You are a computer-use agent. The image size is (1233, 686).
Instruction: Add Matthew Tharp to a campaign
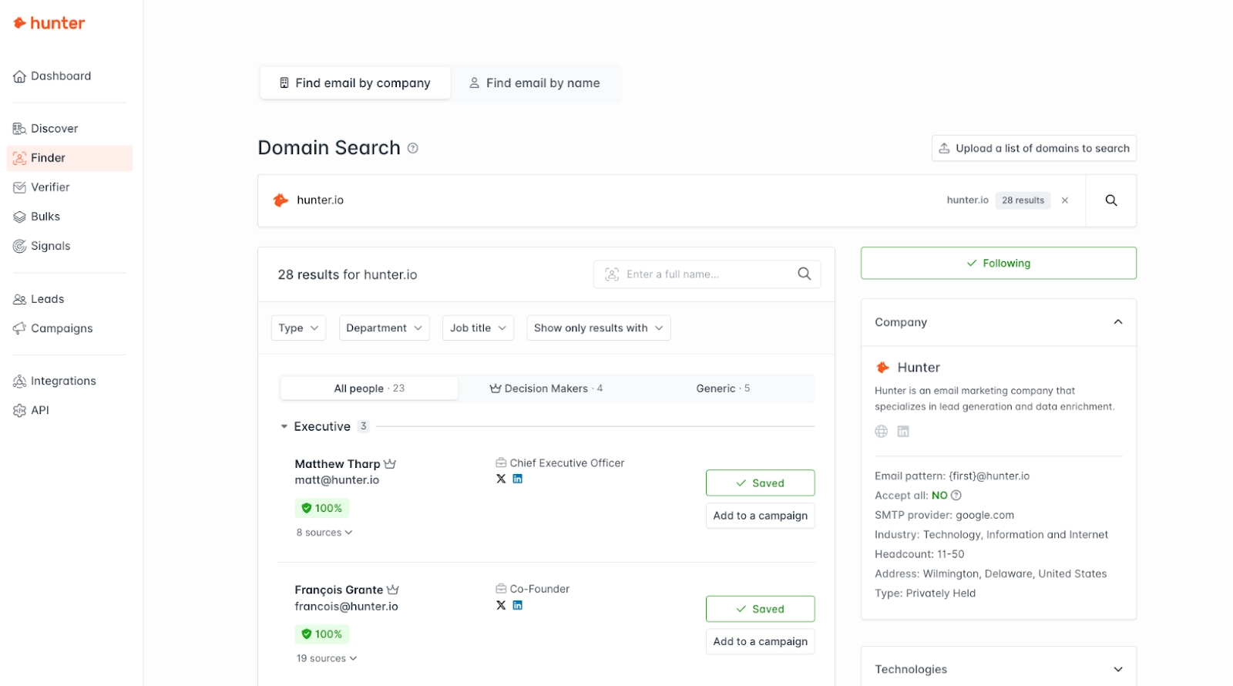760,516
